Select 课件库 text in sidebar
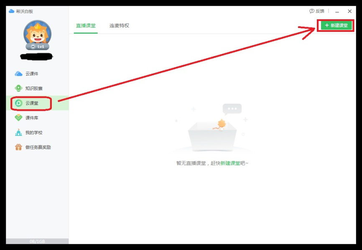 pos(32,118)
